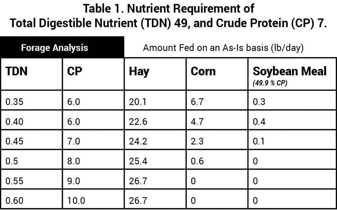The height and width of the screenshot is (210, 337).
Task: Select the TDN cell showing 0.55
Action: 13,181
